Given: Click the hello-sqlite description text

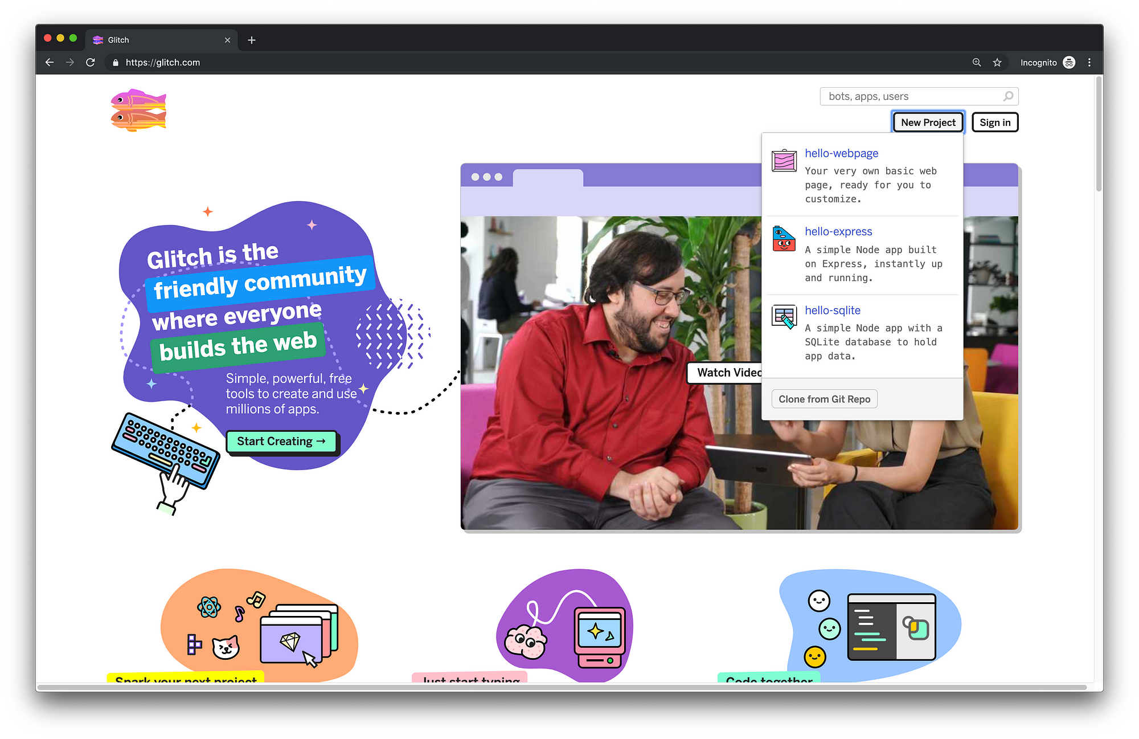Looking at the screenshot, I should (873, 342).
